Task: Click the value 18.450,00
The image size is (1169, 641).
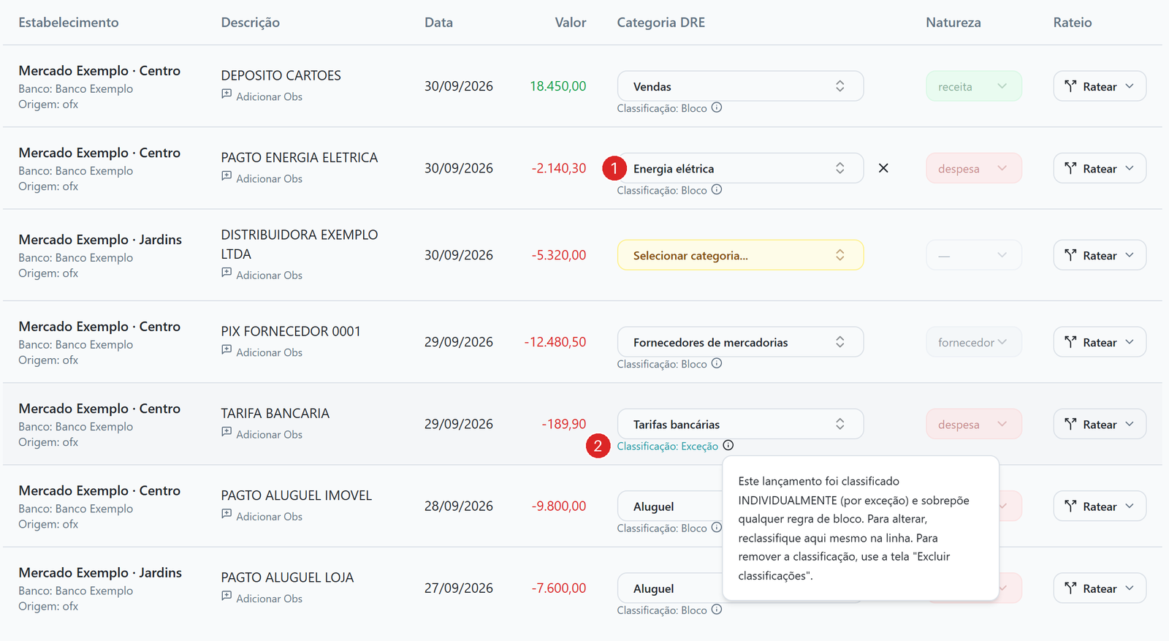Action: pos(557,86)
